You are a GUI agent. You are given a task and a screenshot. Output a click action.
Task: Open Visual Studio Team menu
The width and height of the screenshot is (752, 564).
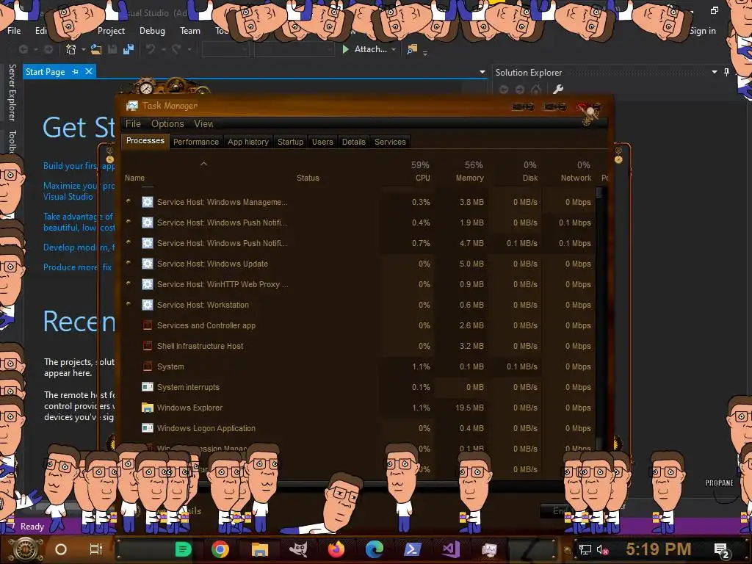pos(190,31)
